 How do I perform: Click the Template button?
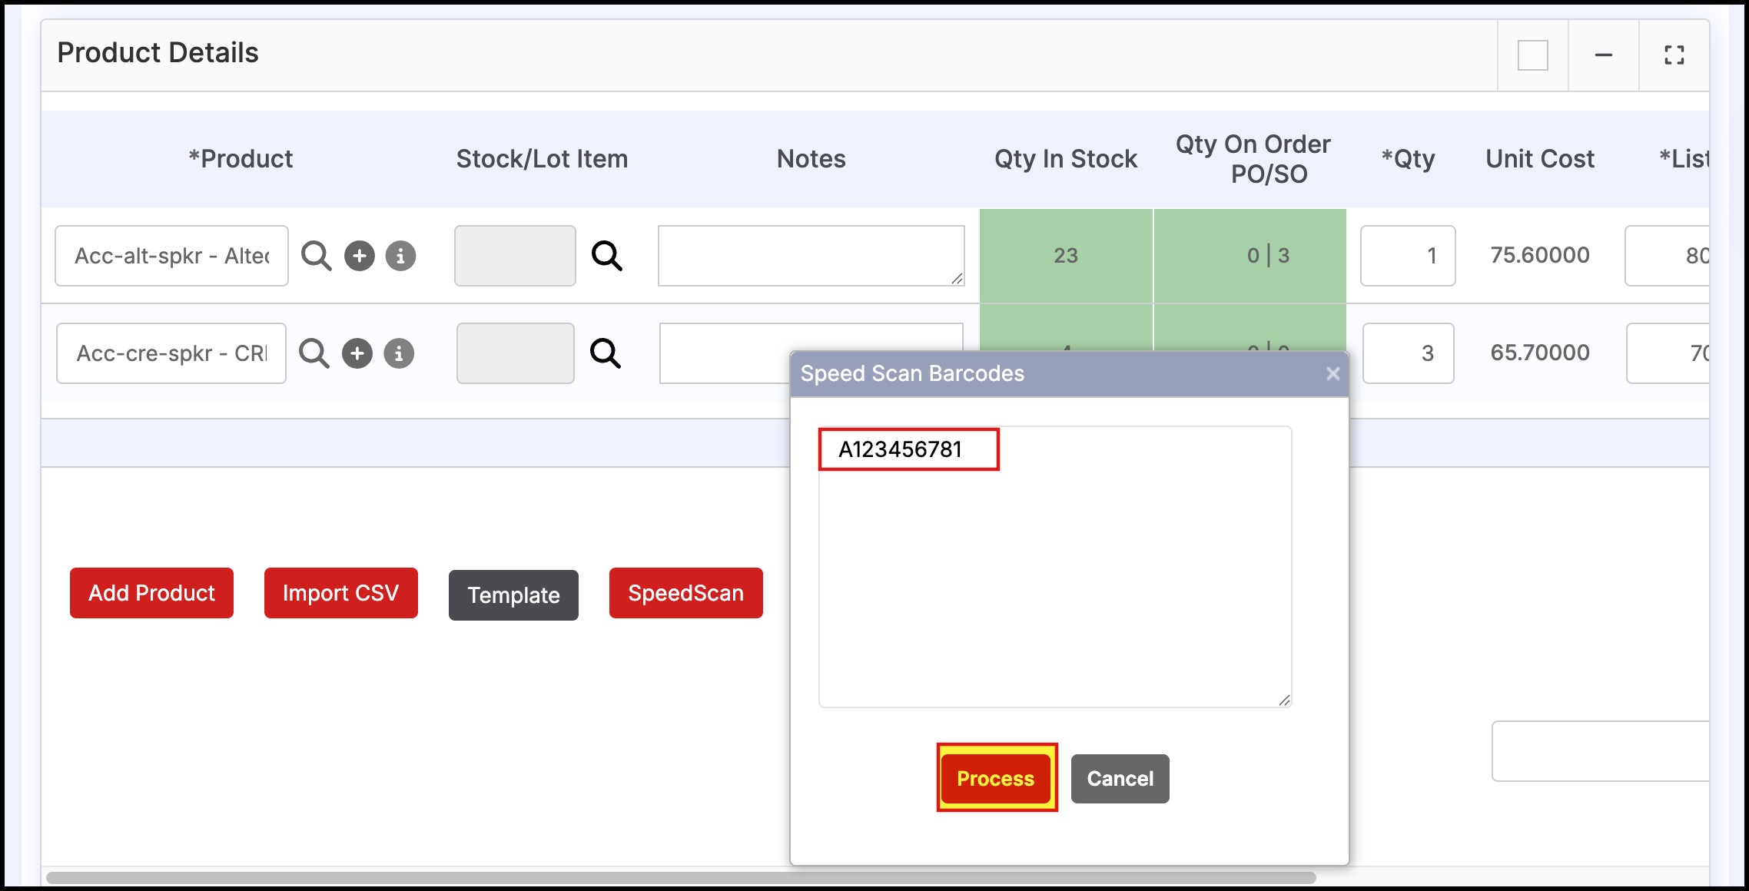pos(513,595)
